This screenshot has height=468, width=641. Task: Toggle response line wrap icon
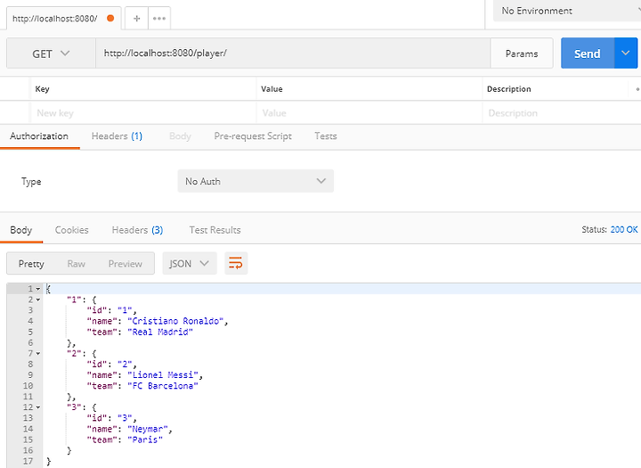pos(236,263)
